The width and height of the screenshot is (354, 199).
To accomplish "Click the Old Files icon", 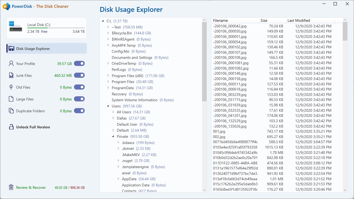I will (x=11, y=87).
